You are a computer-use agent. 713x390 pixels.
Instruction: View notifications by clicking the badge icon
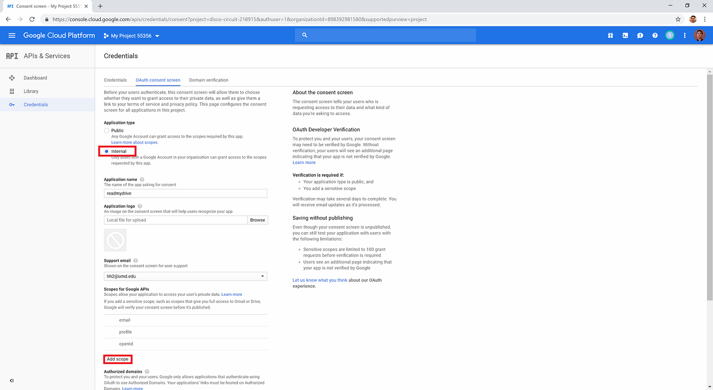tap(670, 35)
